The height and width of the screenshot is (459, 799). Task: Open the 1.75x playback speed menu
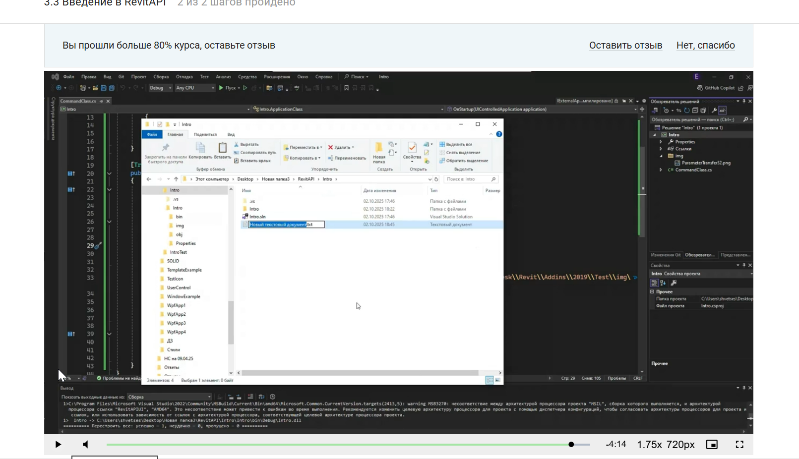point(649,445)
